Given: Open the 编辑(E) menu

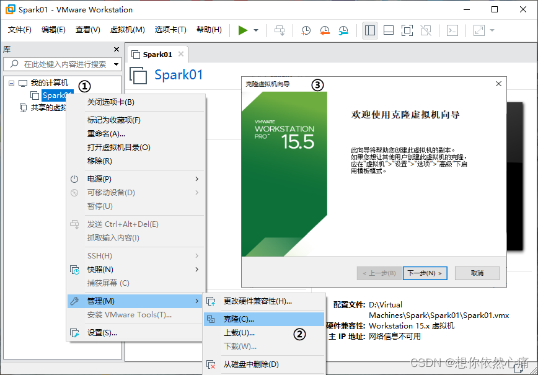Looking at the screenshot, I should (53, 30).
